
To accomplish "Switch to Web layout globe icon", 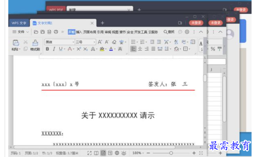I will click(x=117, y=153).
